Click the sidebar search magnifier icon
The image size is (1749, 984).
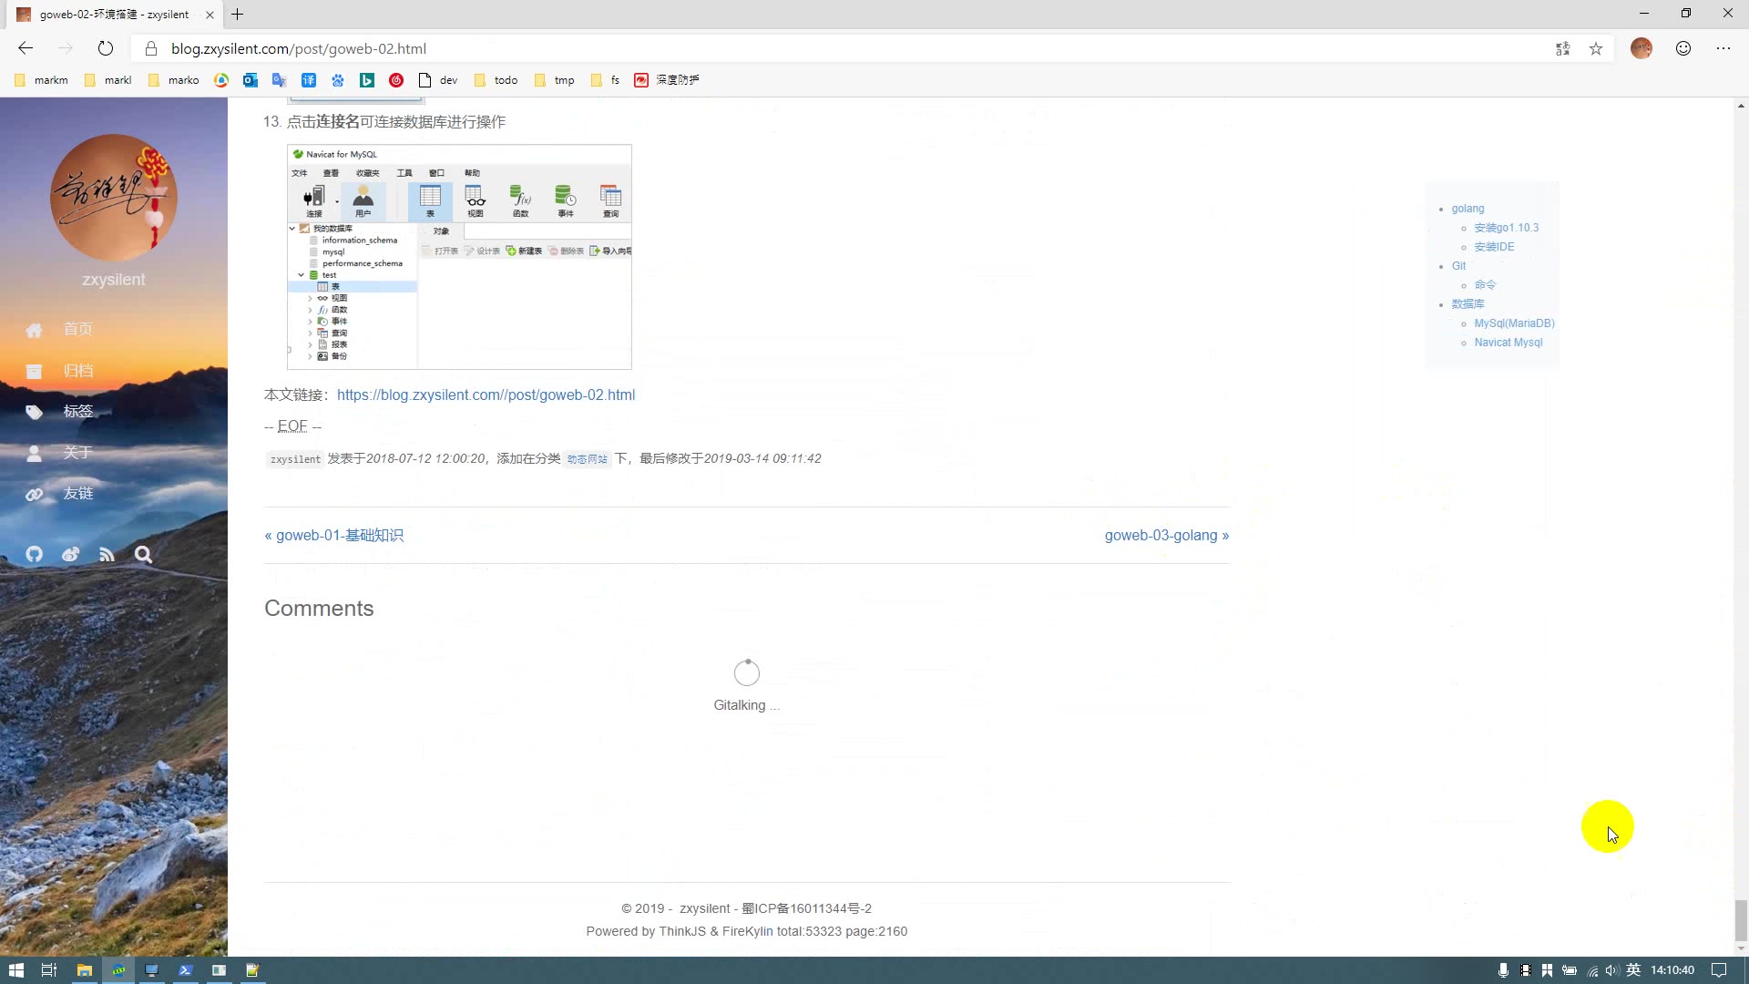tap(143, 554)
